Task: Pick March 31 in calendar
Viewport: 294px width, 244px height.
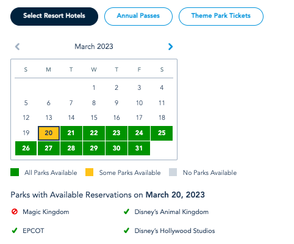Action: tap(139, 148)
